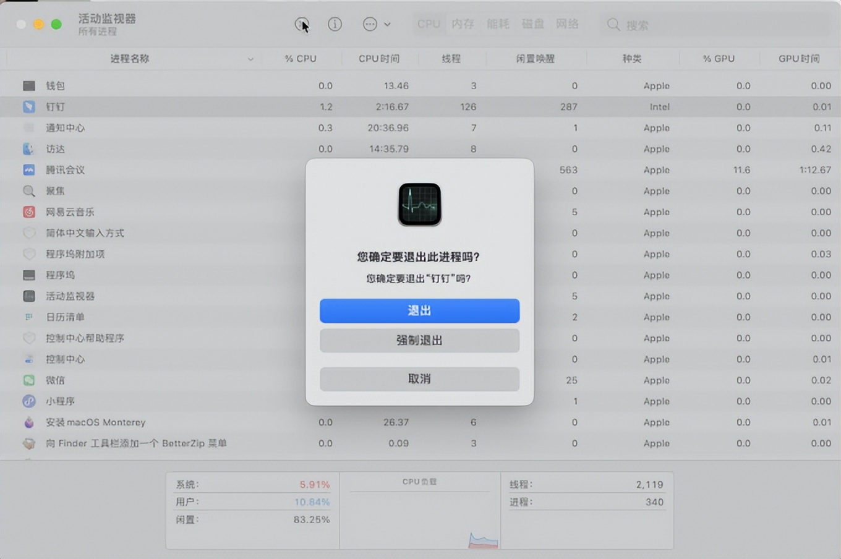Click the 钉钉 app icon in the process list
Screen dimensions: 841x559
pos(28,106)
